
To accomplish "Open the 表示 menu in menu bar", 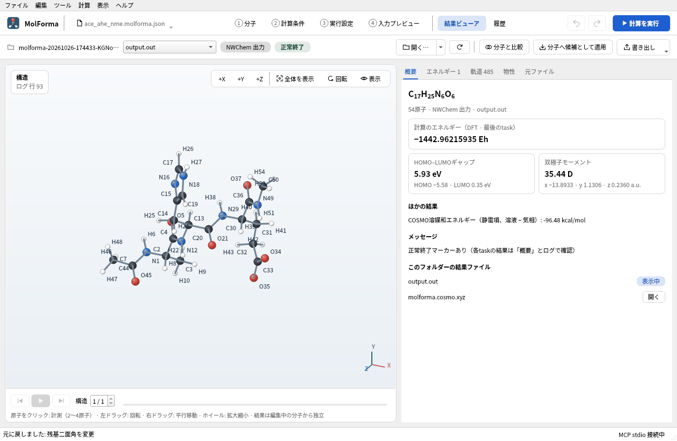I will coord(103,5).
